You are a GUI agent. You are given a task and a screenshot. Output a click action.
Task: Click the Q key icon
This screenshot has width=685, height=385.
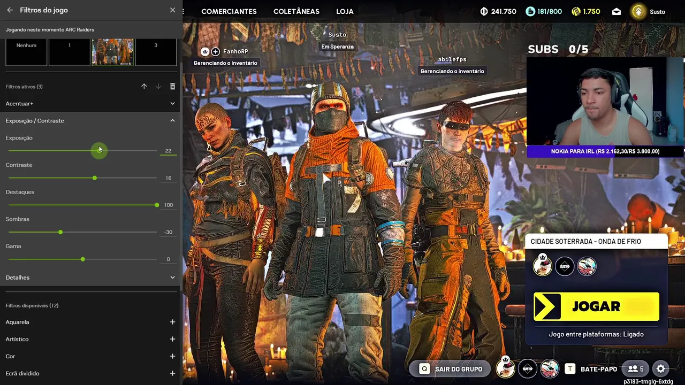pyautogui.click(x=424, y=369)
